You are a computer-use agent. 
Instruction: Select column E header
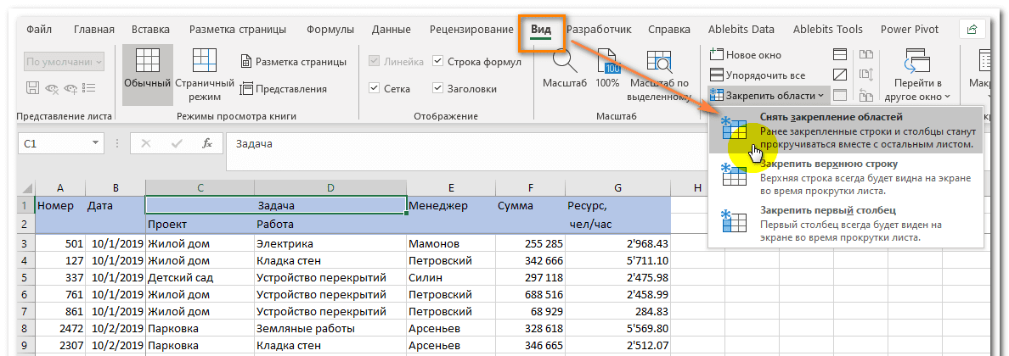point(451,187)
